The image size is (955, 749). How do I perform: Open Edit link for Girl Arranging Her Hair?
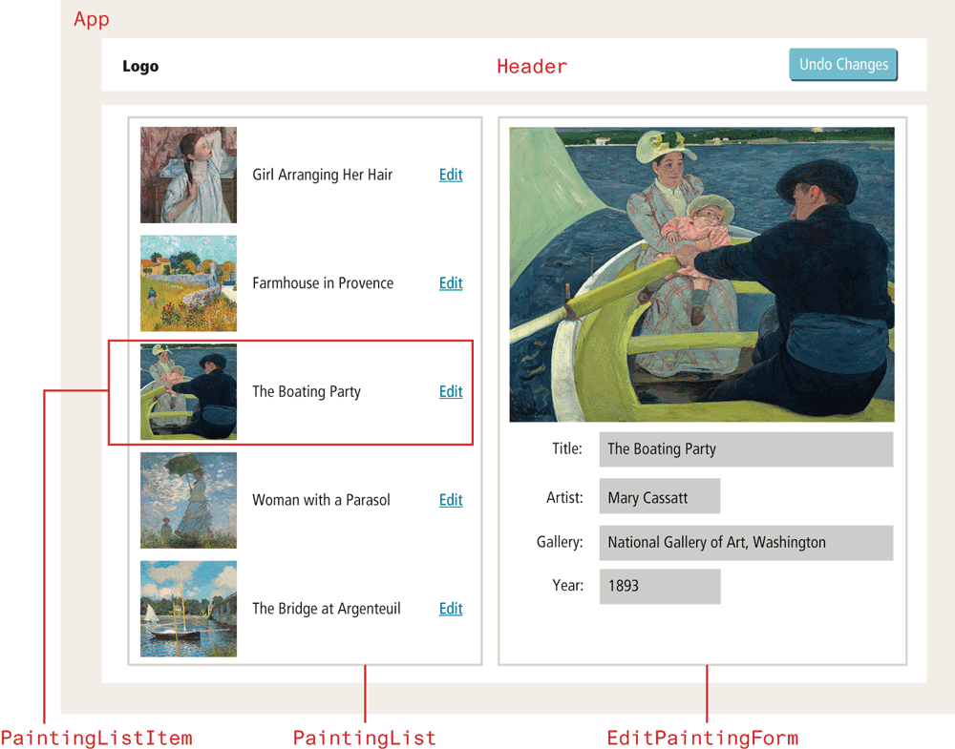pos(451,175)
